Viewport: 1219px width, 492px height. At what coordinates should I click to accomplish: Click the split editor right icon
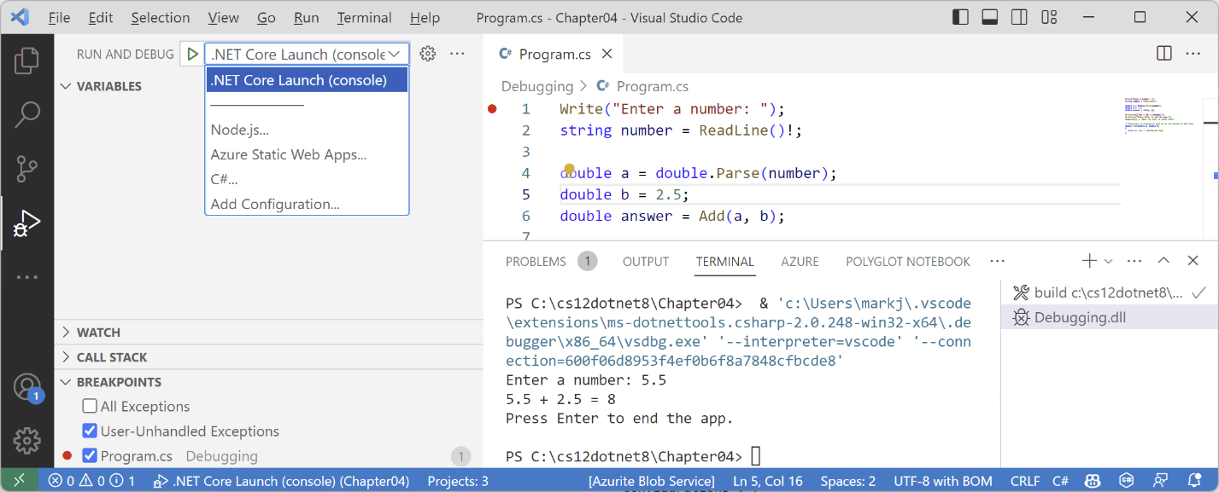(x=1163, y=54)
